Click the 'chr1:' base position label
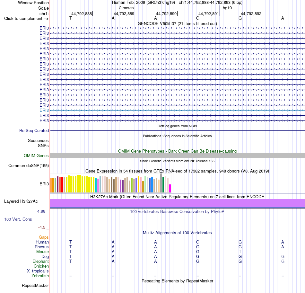Viewport: 305px width, 293px height. (x=44, y=13)
